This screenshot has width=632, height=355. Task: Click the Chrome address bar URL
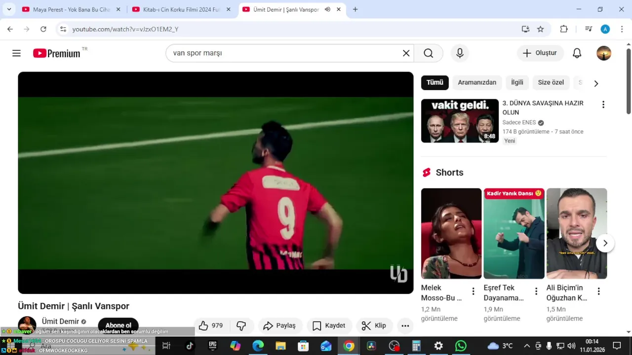tap(125, 29)
